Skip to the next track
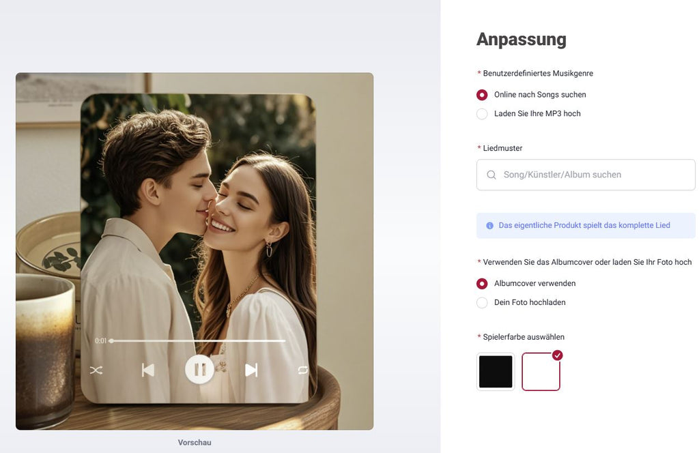 pyautogui.click(x=251, y=370)
